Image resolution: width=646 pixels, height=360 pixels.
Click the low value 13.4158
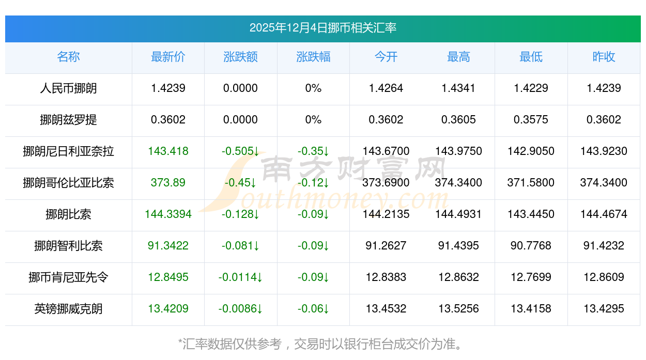(x=531, y=309)
